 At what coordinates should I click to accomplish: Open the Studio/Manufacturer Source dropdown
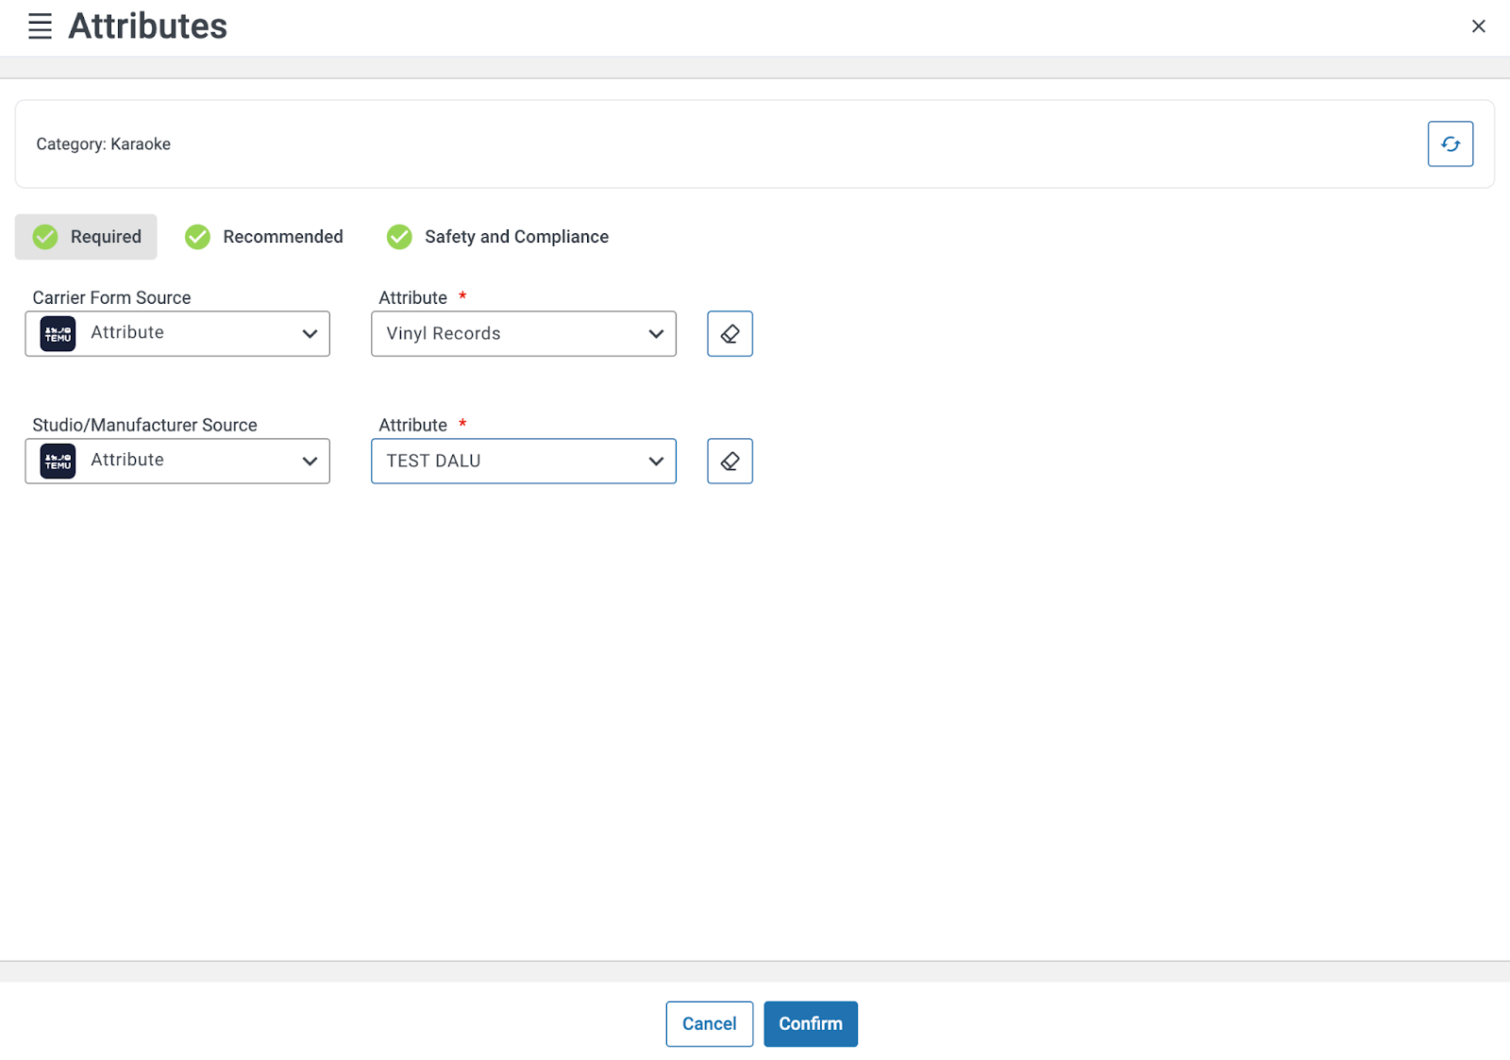[x=177, y=461]
